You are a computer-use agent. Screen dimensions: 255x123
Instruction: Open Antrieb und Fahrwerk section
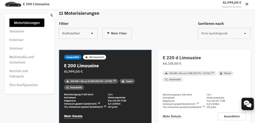click(19, 74)
